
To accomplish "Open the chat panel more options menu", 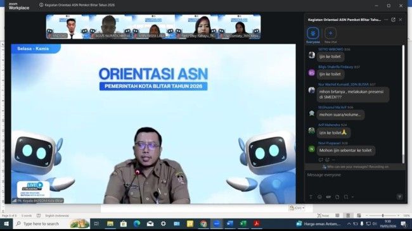I will 386,20.
